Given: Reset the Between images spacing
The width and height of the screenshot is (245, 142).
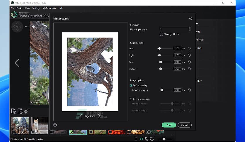Looking at the screenshot, I should click(189, 90).
